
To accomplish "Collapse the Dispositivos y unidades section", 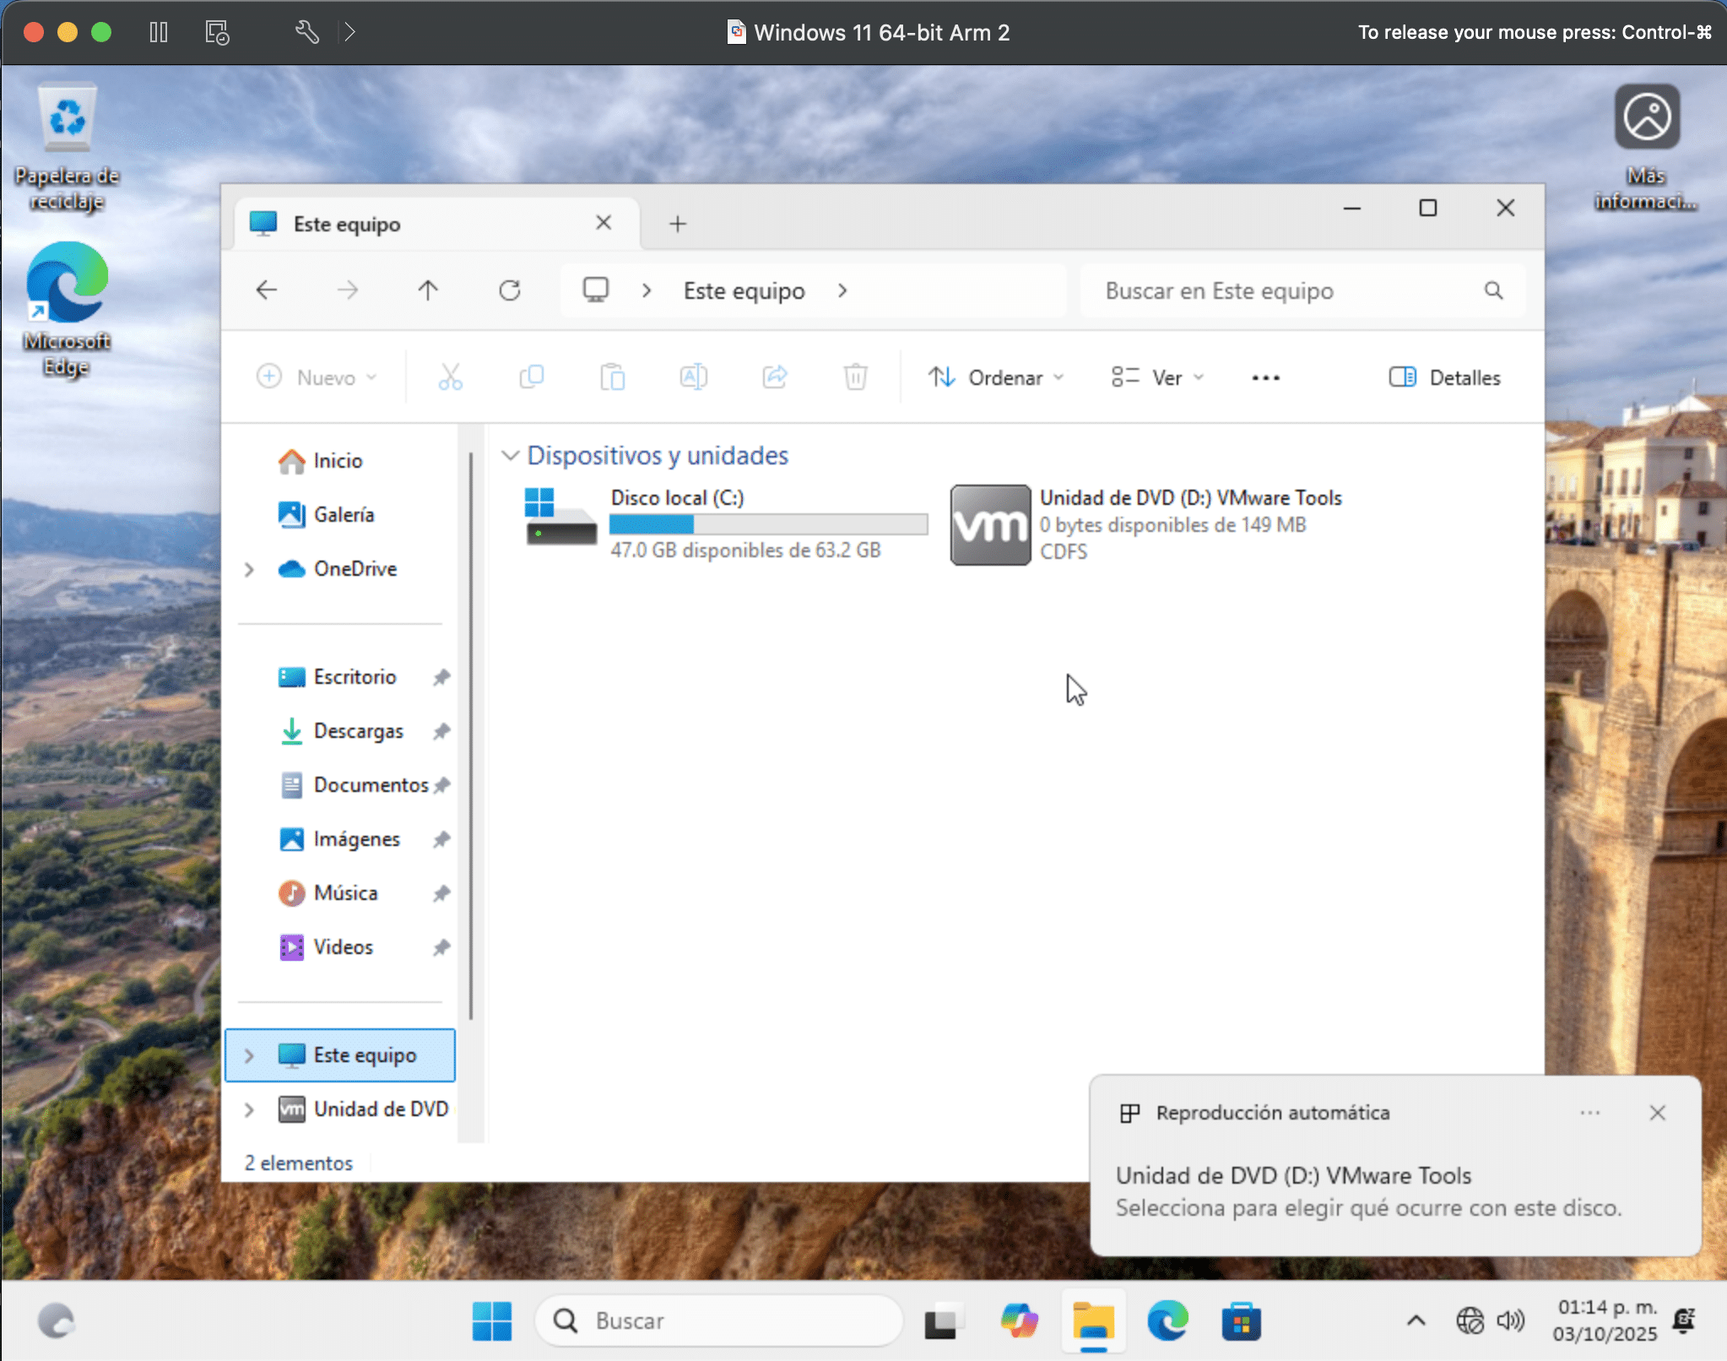I will [510, 455].
